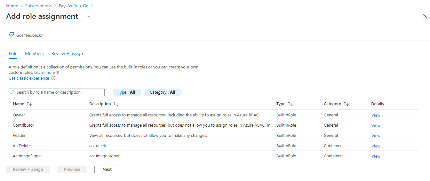Sort by Category column arrows
Viewport: 430px width, 181px height.
pos(346,104)
